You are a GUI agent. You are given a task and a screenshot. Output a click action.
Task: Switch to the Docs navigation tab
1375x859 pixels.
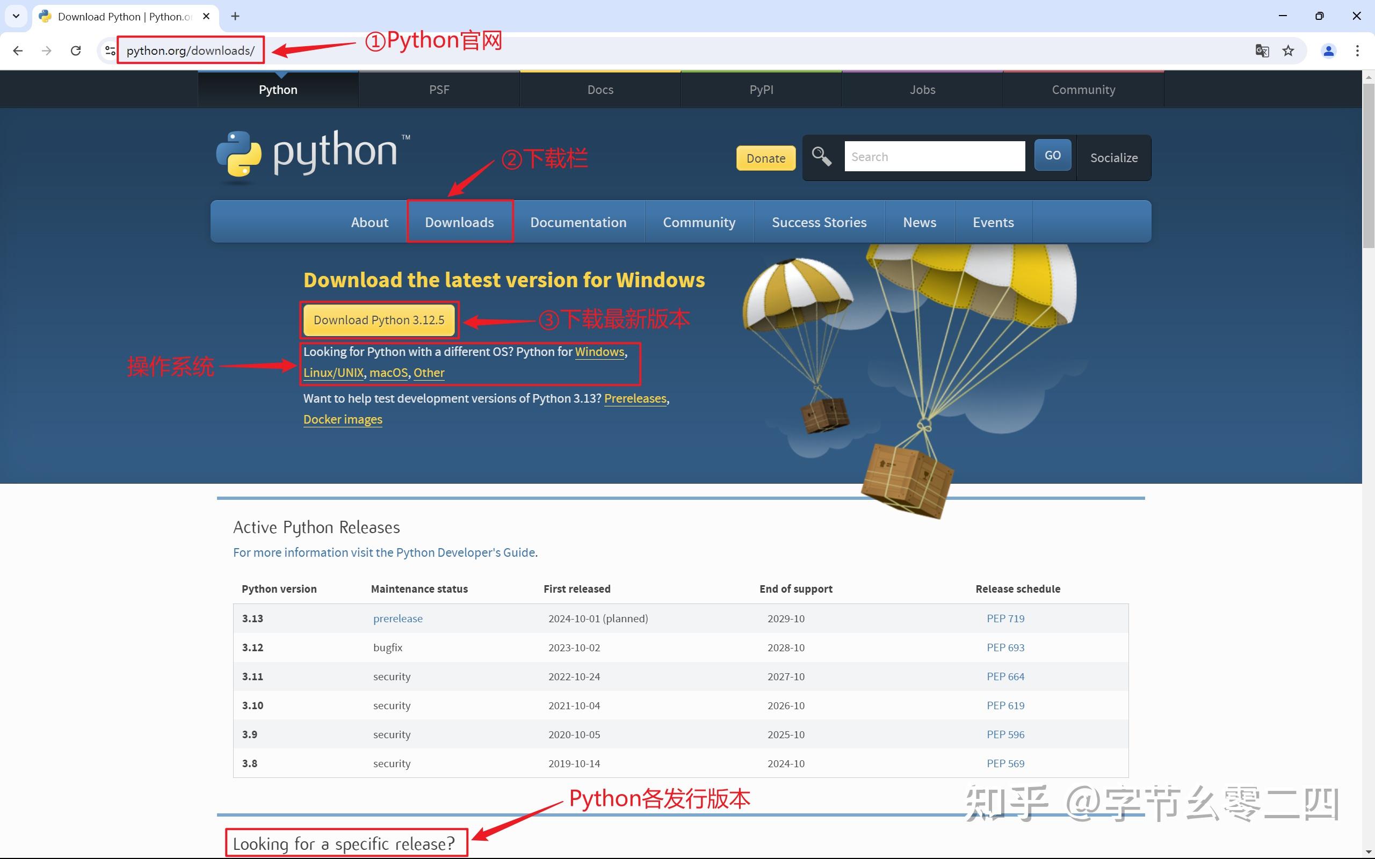point(600,89)
